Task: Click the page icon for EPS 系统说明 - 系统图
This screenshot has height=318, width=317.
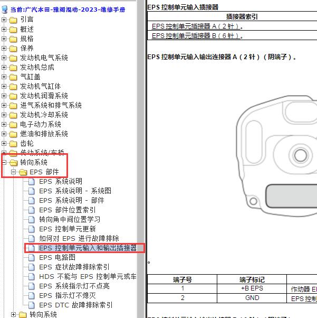Action: [32, 191]
